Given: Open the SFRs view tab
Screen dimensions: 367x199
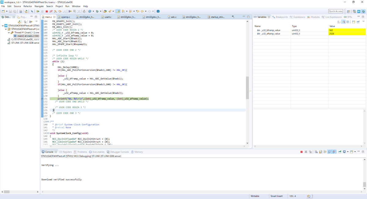Looking at the screenshot, I should pos(347,17).
